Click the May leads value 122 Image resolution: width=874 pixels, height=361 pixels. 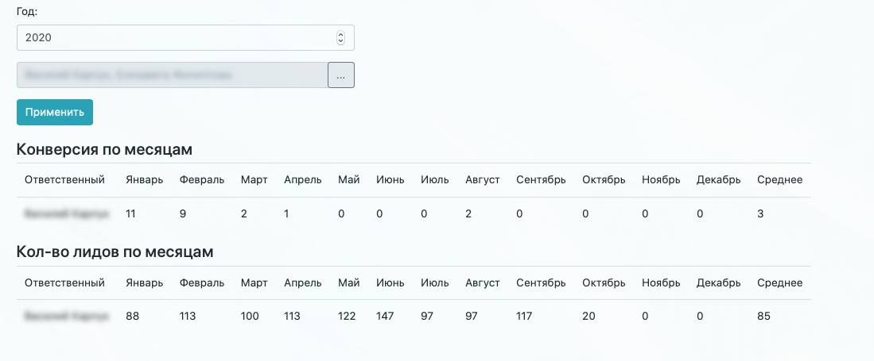click(x=348, y=317)
